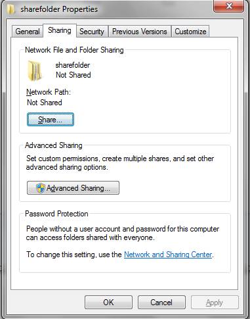This screenshot has height=319, width=250.
Task: Click the Advanced Sharing group heading
Action: click(54, 145)
